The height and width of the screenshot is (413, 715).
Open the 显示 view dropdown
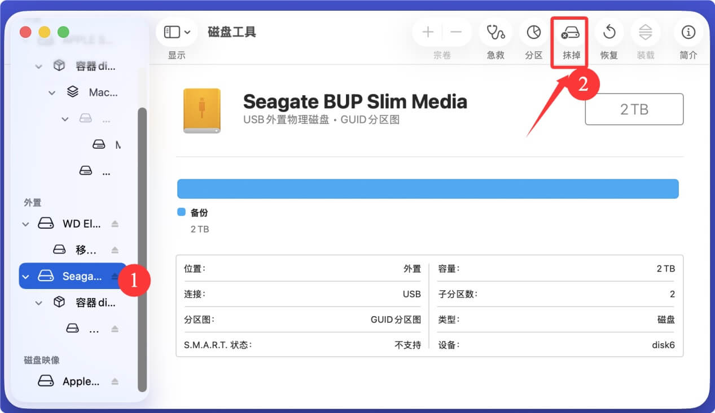188,32
